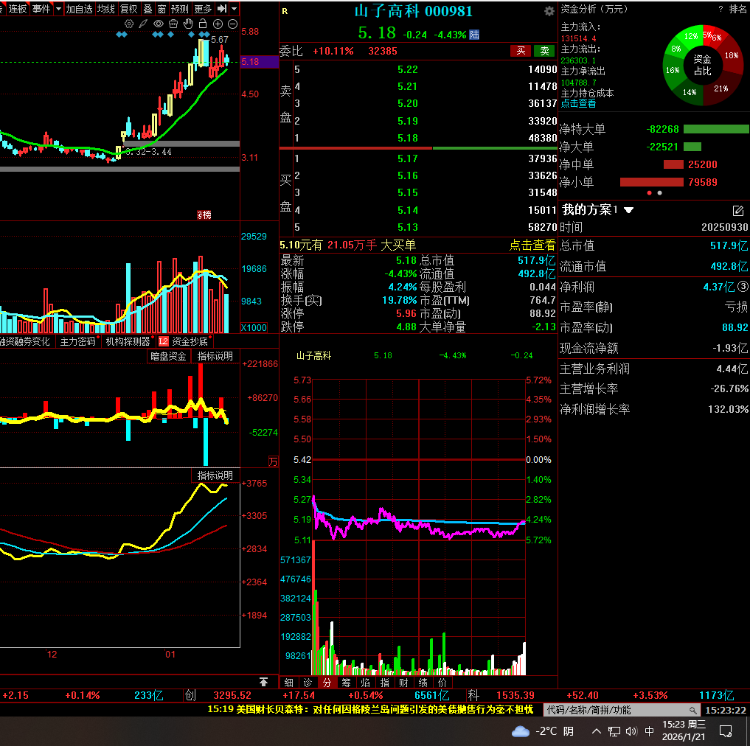Switch to 价 price tab
The image size is (750, 746).
click(x=442, y=683)
